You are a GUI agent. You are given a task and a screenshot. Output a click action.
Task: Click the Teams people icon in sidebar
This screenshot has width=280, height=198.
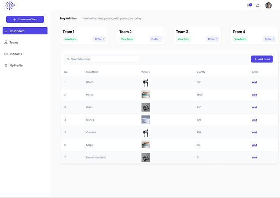(6, 43)
